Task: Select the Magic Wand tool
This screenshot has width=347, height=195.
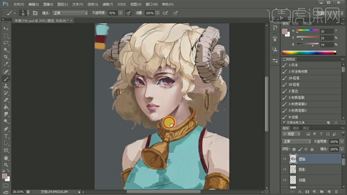Action: pos(6,50)
